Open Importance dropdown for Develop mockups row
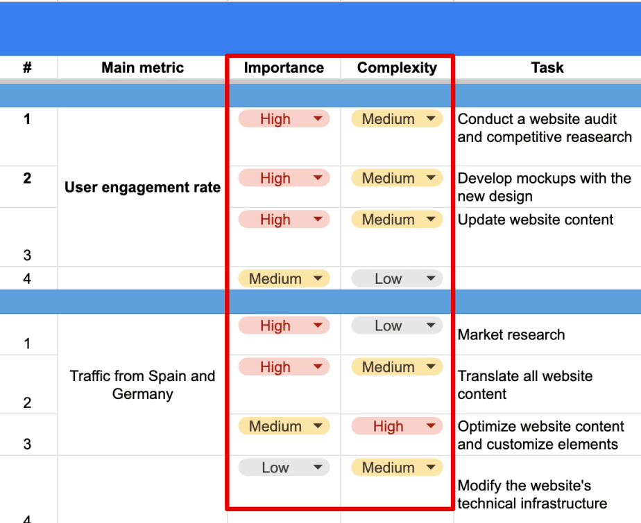Screen dimensions: 641x523 tap(284, 178)
